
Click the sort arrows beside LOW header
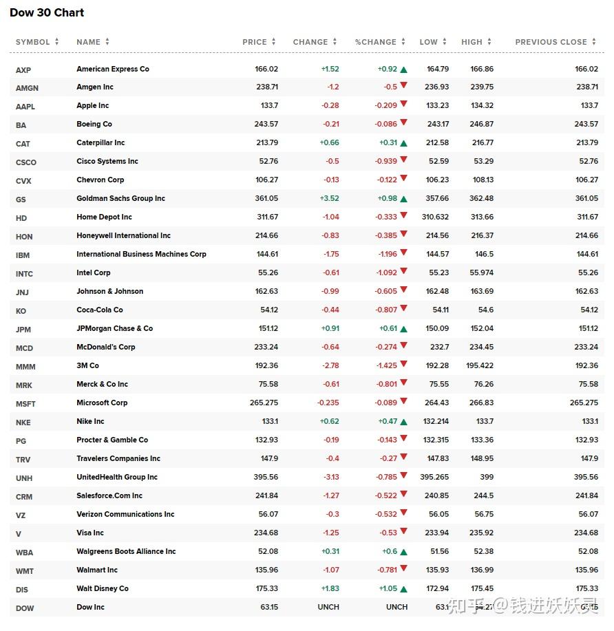pos(445,42)
